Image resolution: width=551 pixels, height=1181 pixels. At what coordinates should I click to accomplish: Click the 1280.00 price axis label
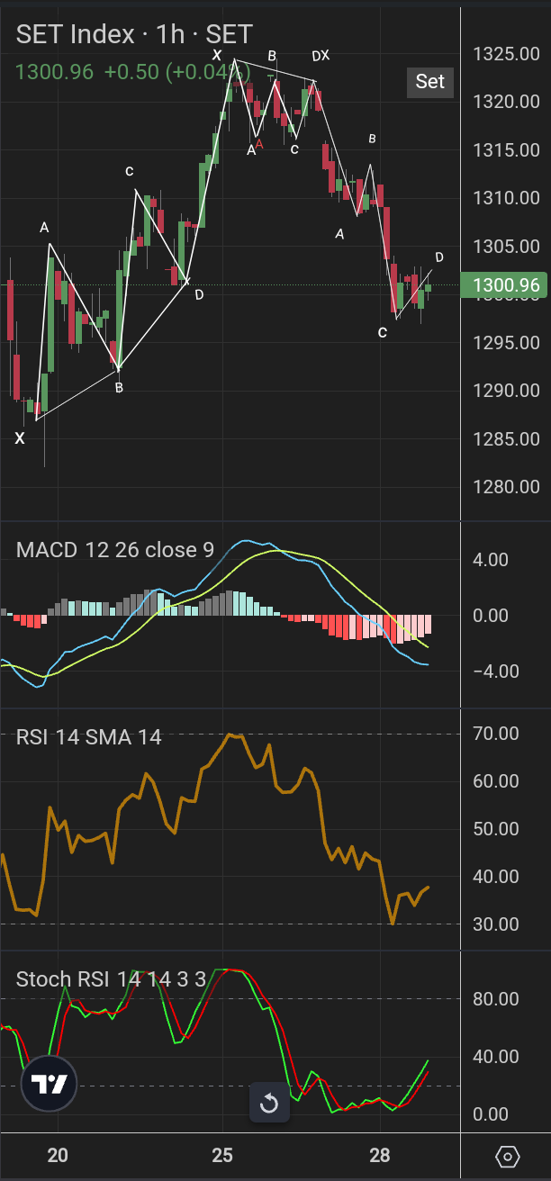(505, 487)
